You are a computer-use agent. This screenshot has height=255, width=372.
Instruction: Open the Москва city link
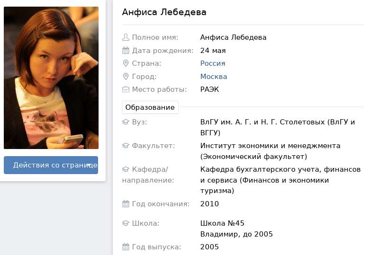click(214, 77)
